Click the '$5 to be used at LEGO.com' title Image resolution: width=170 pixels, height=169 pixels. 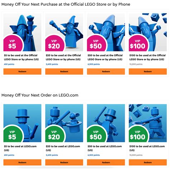click(20, 148)
